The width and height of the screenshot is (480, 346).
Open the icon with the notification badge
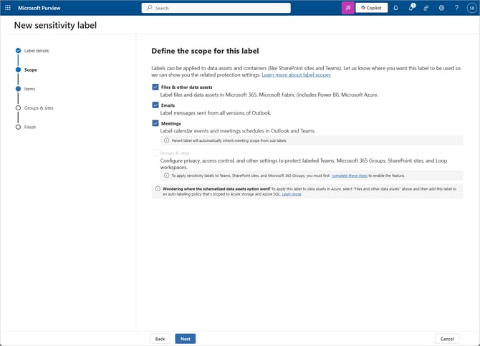pos(411,8)
